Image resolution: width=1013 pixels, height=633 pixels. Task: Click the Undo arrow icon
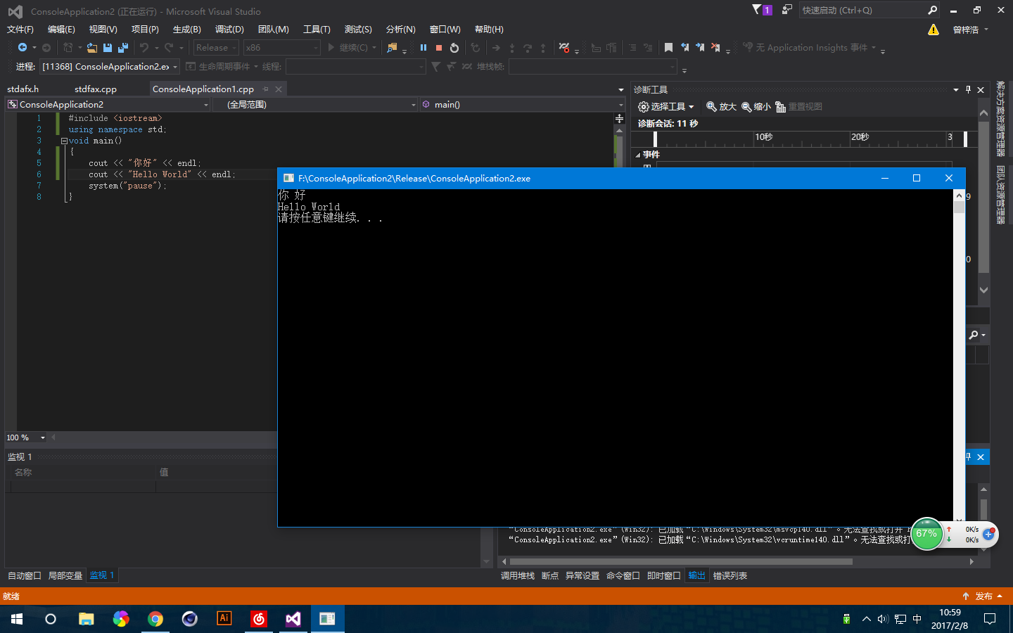(x=144, y=47)
